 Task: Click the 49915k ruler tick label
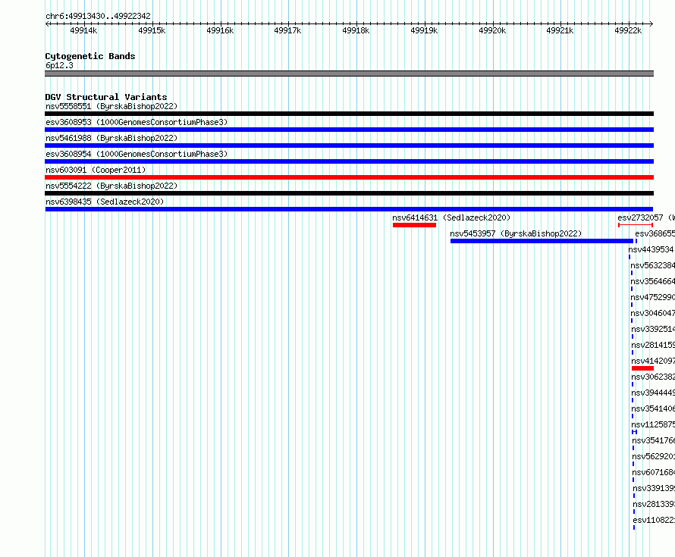click(x=152, y=30)
